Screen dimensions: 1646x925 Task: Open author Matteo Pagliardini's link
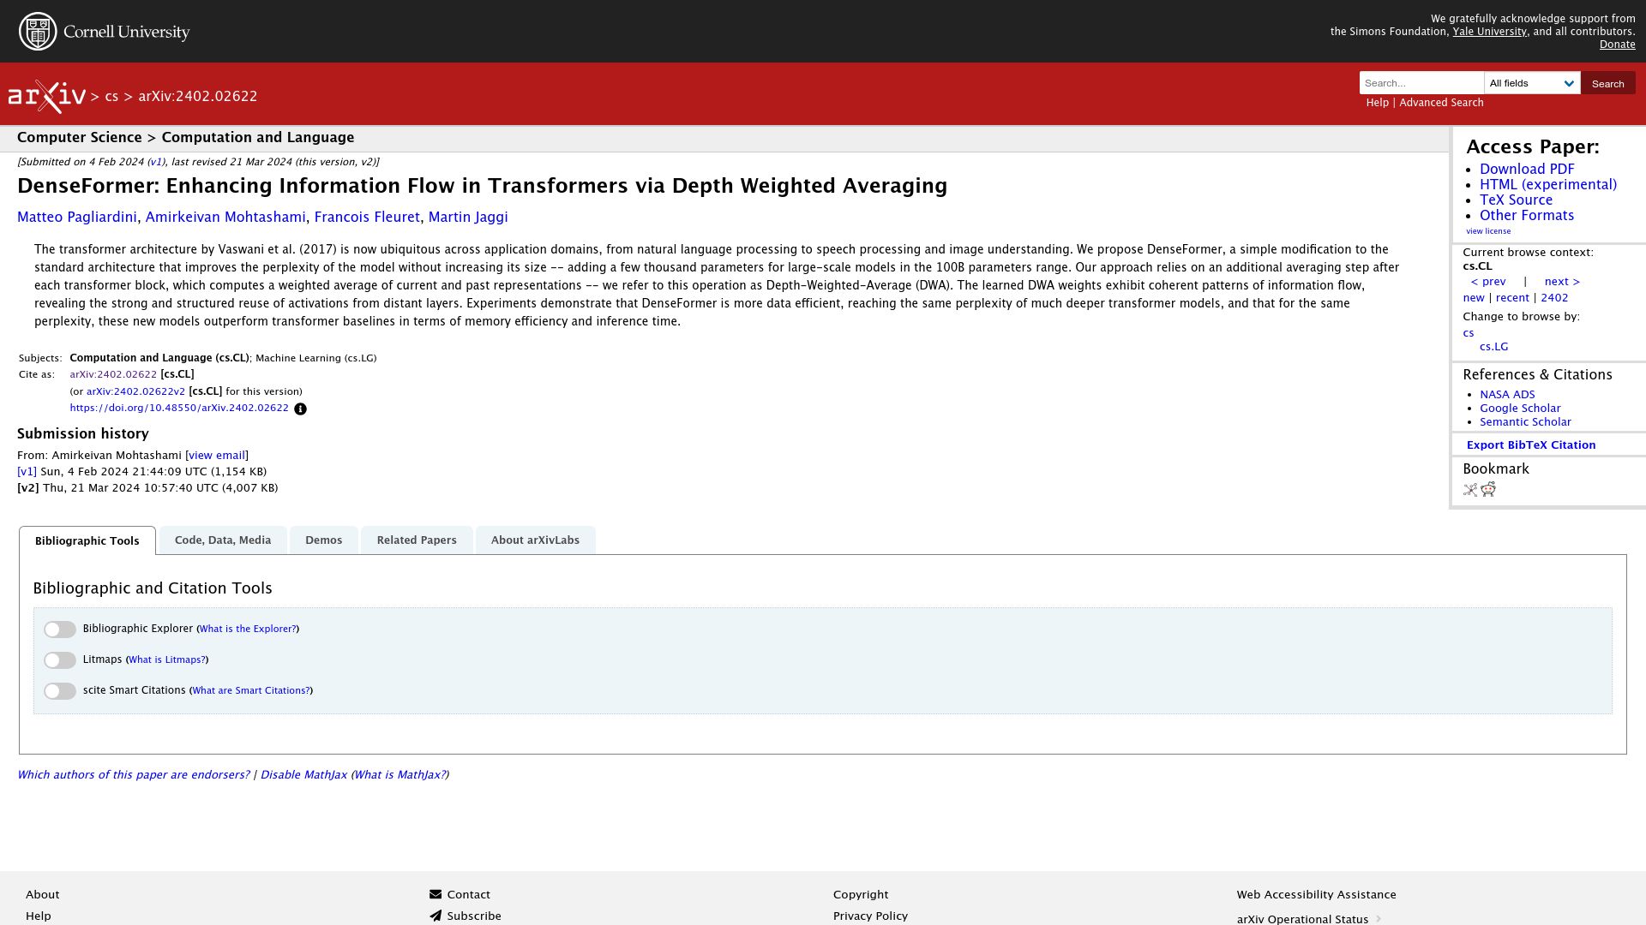click(77, 218)
